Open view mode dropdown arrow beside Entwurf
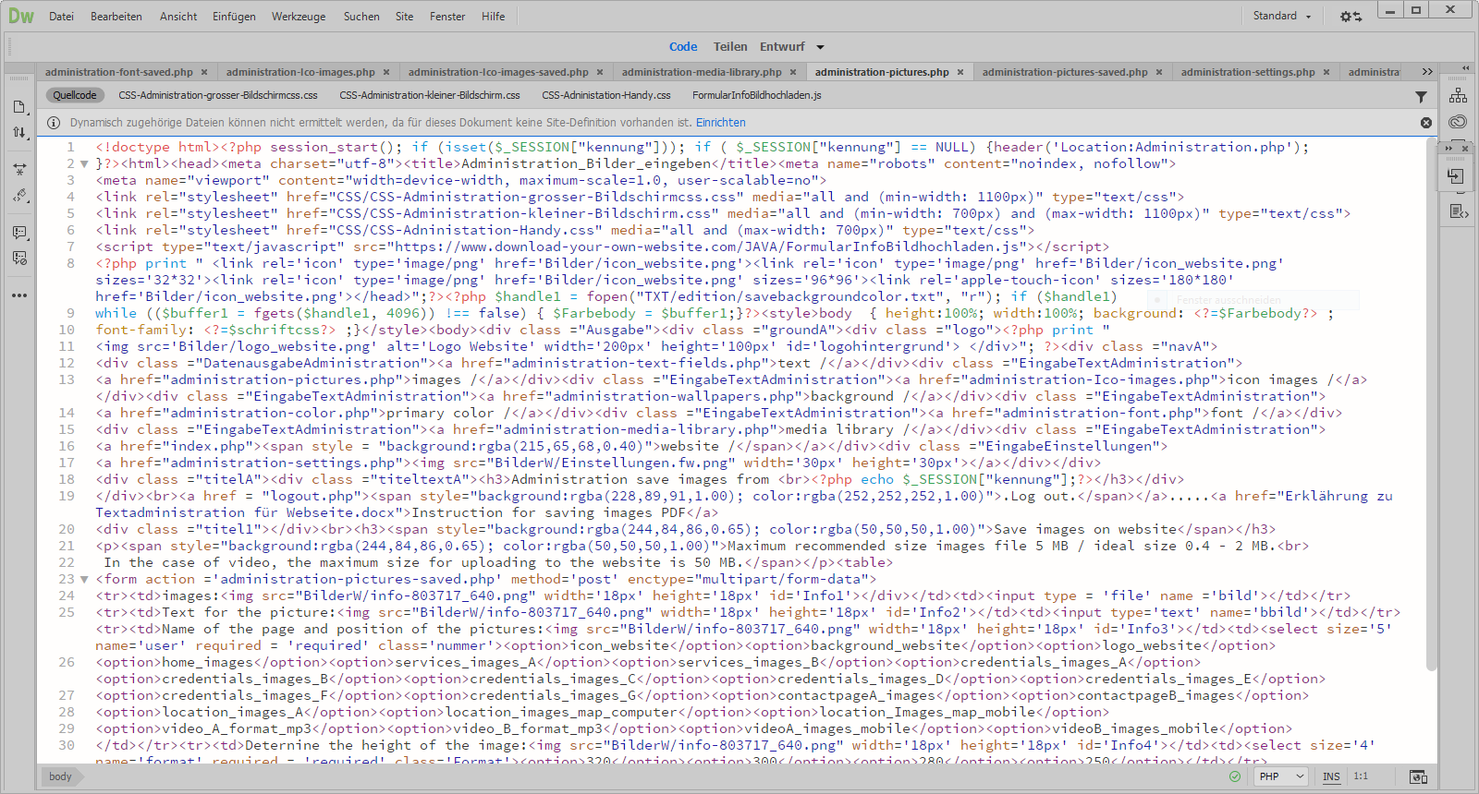1479x794 pixels. pos(820,47)
